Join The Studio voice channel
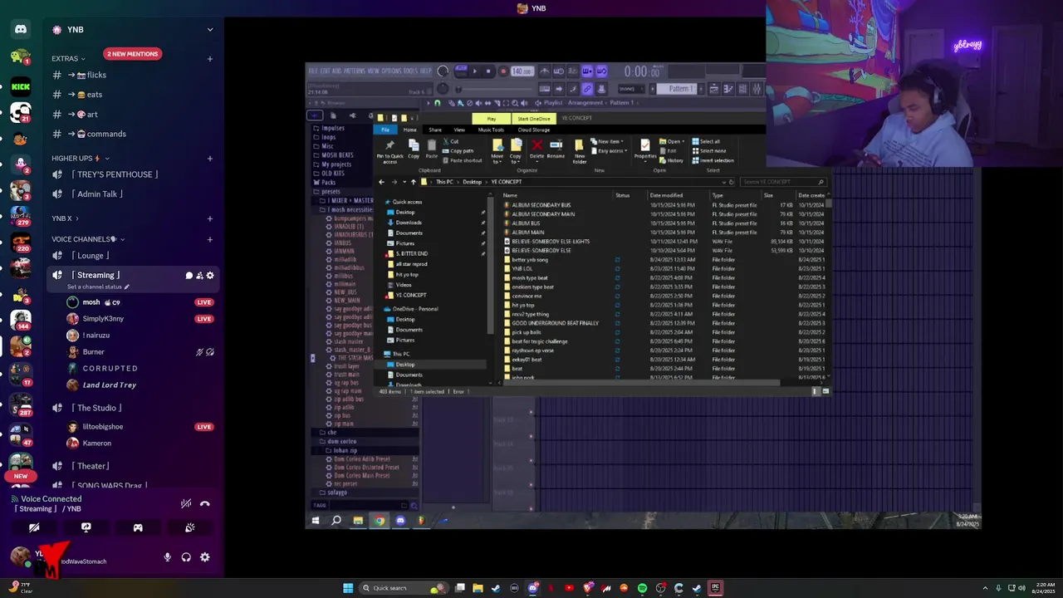 click(133, 408)
